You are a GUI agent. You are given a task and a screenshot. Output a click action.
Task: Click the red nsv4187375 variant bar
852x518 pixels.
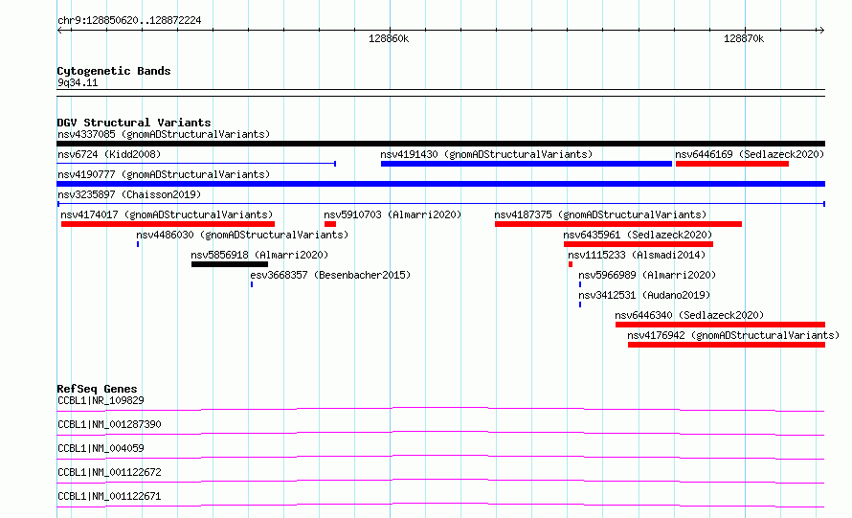[618, 224]
